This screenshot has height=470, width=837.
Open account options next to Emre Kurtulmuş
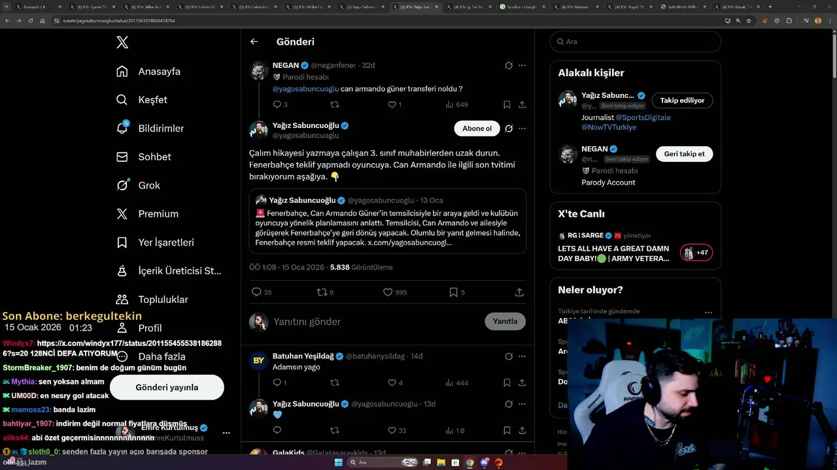pos(226,433)
